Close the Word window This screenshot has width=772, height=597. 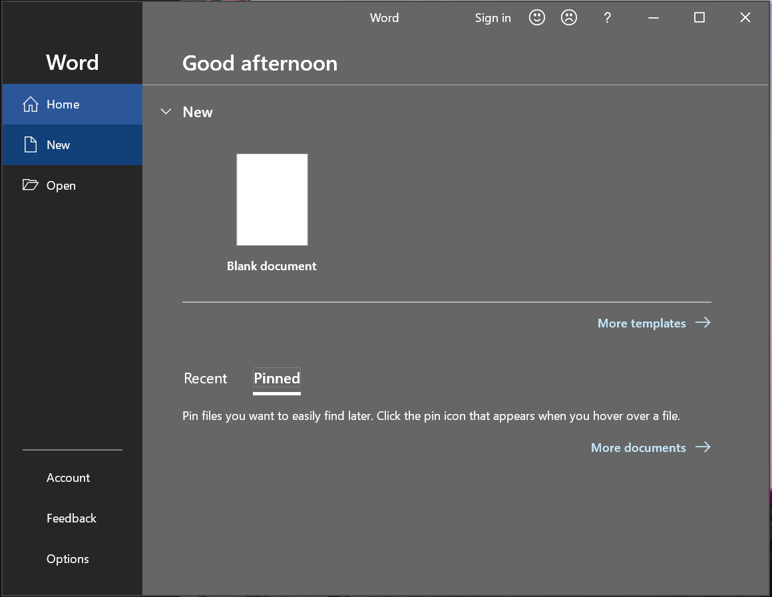tap(745, 18)
